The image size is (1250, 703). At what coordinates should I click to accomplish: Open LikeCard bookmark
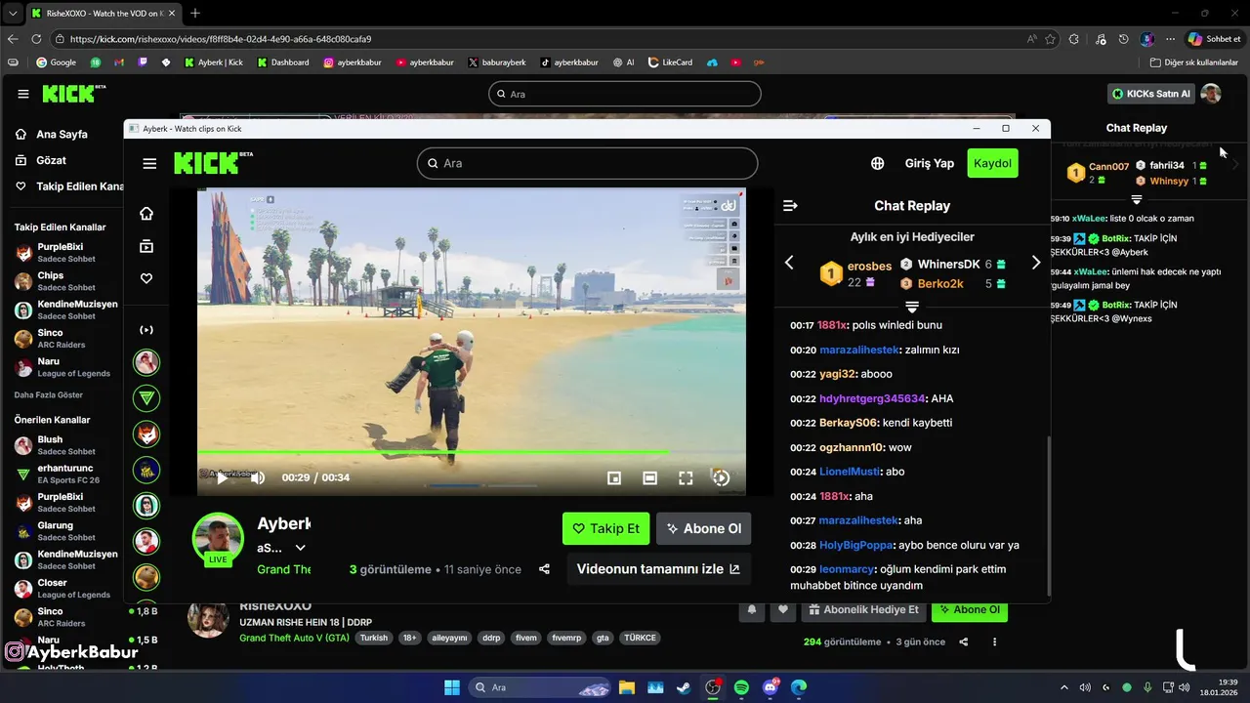click(670, 62)
